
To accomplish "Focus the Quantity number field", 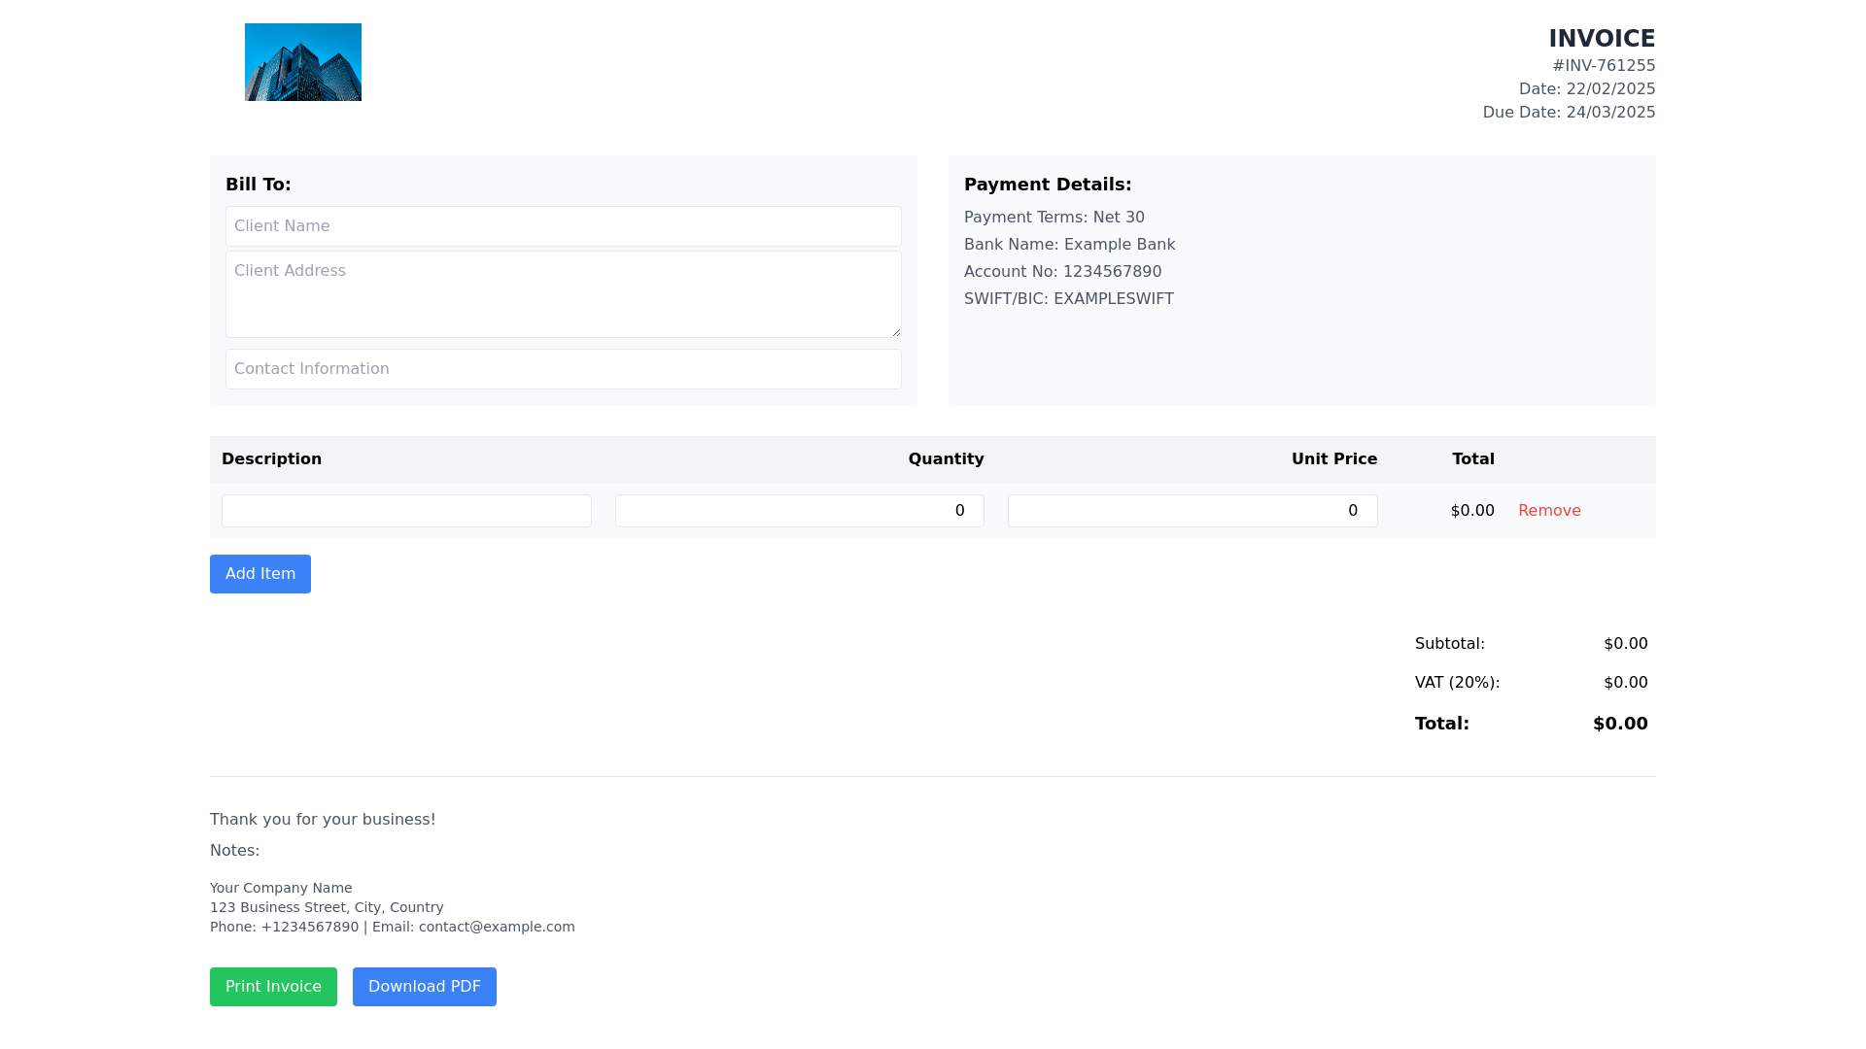I will tap(799, 511).
